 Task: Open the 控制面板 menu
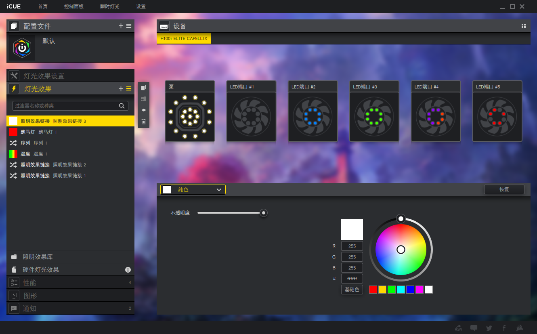tap(74, 6)
